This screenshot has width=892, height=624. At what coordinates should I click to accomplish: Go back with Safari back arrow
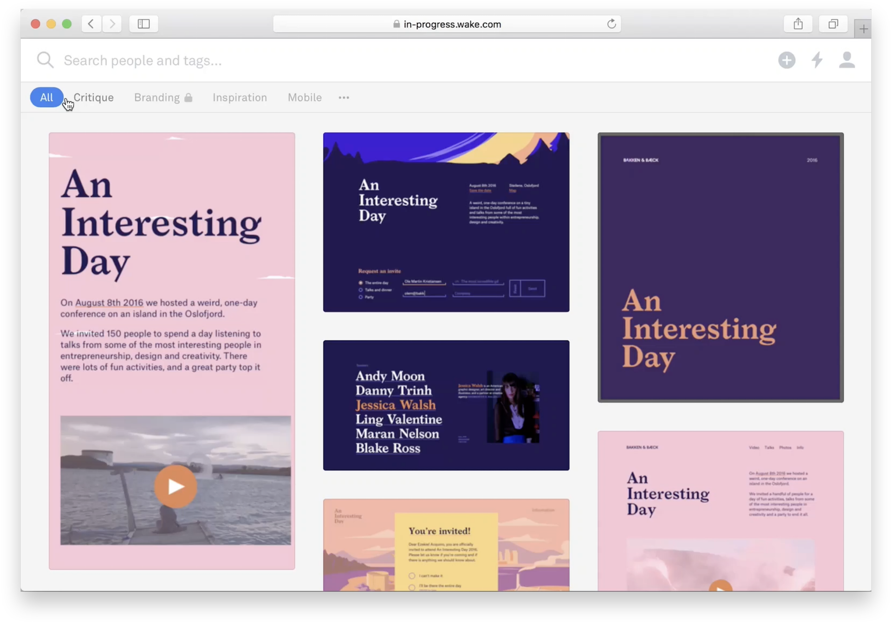[91, 24]
